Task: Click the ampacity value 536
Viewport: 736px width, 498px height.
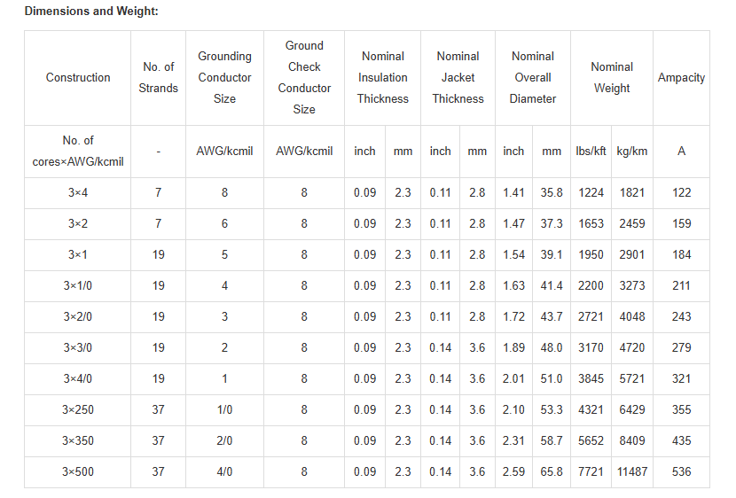Action: pos(681,471)
